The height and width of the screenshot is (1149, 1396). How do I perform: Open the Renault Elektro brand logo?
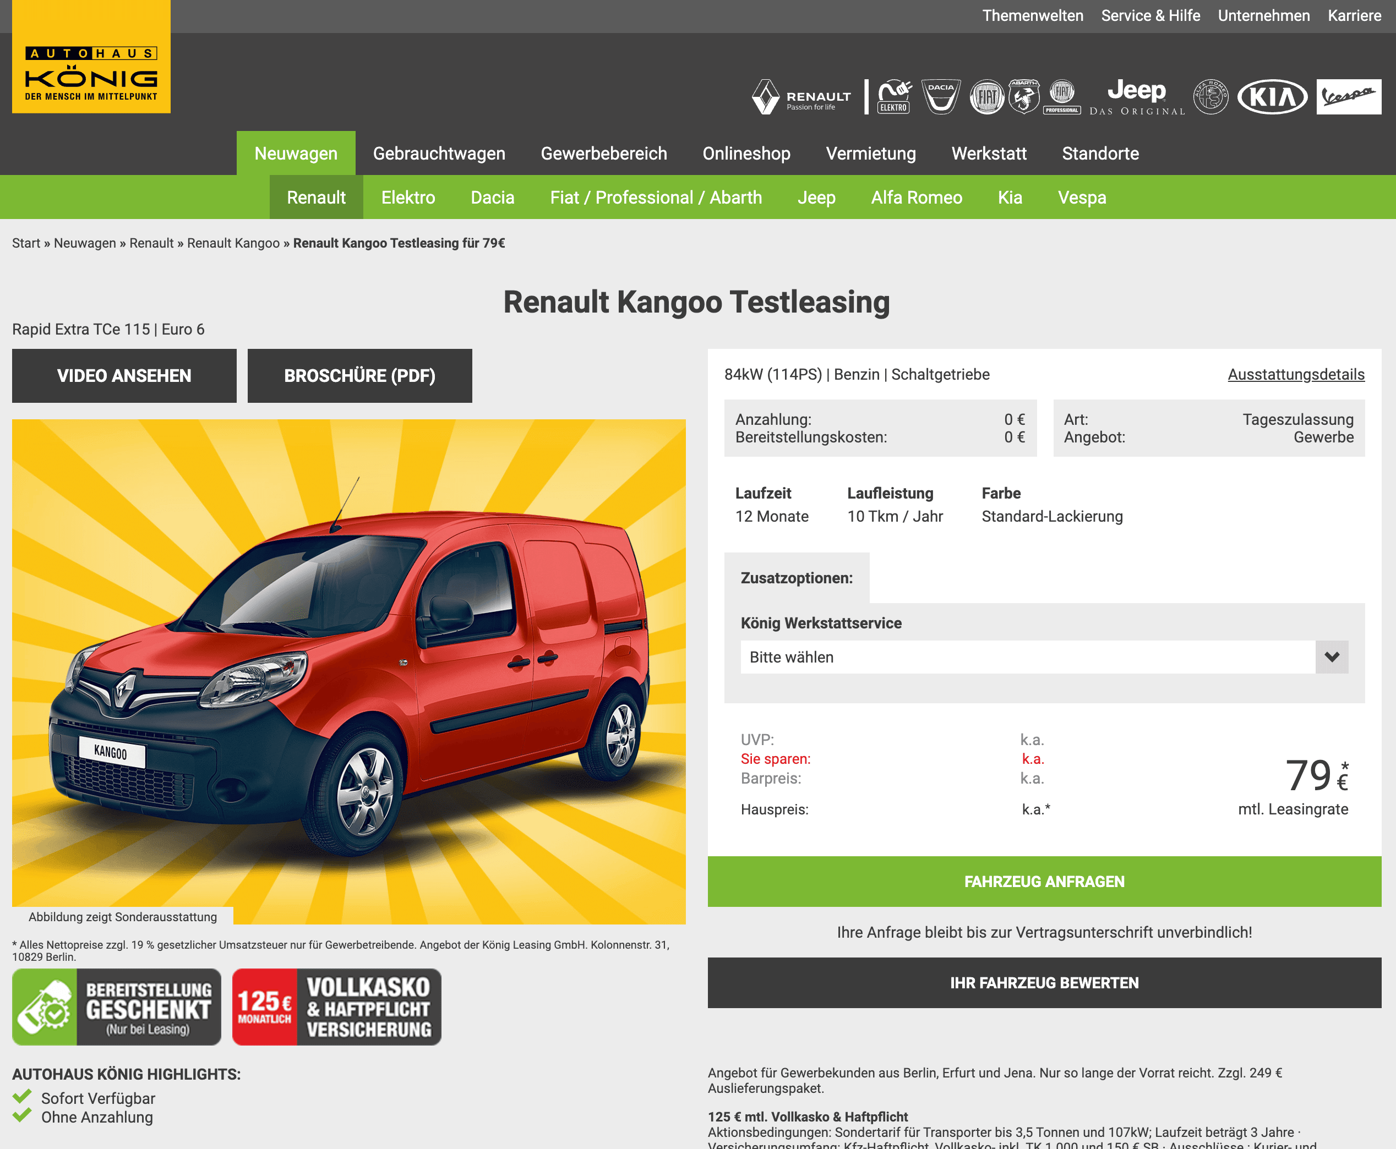895,97
